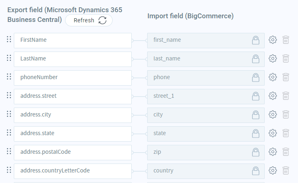The image size is (298, 183).
Task: Open settings gear for country mapping
Action: point(273,170)
